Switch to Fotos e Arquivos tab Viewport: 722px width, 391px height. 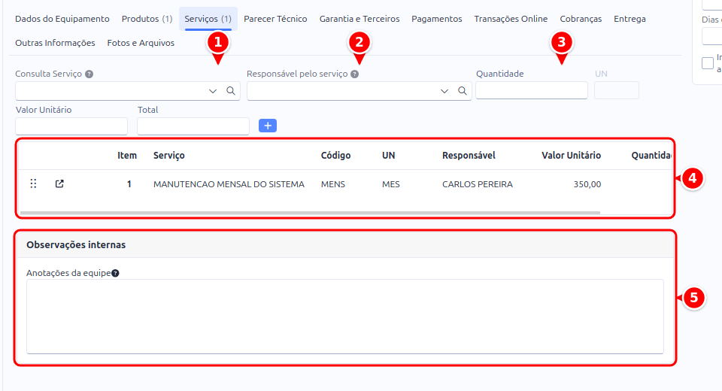tap(141, 43)
